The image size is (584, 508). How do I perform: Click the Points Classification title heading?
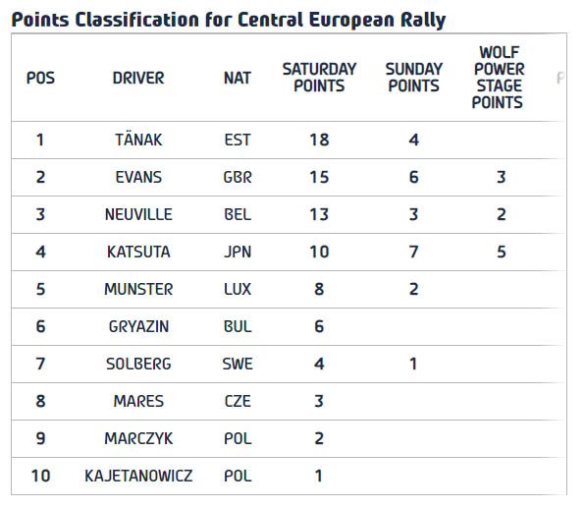(x=229, y=20)
